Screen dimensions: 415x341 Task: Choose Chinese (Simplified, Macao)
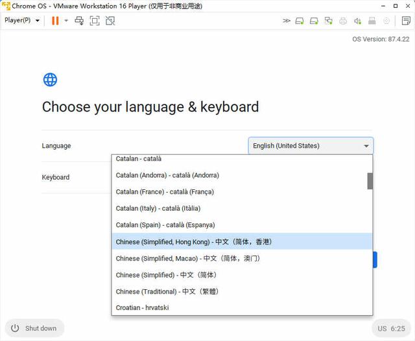[242, 258]
